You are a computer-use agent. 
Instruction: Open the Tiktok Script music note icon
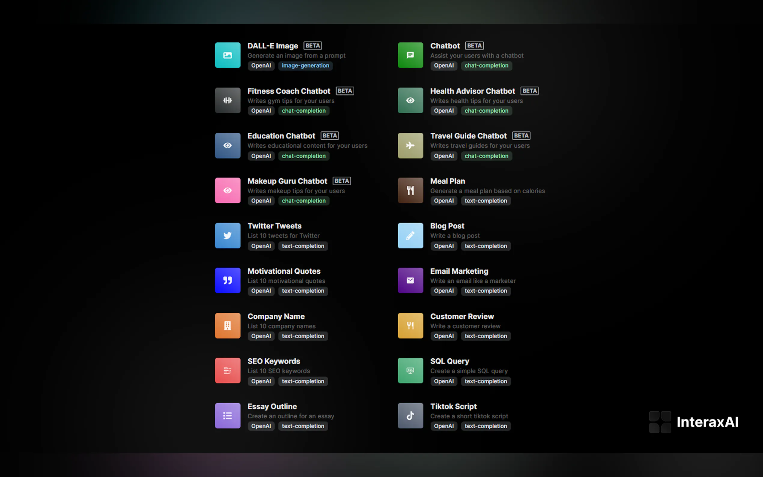pos(410,415)
